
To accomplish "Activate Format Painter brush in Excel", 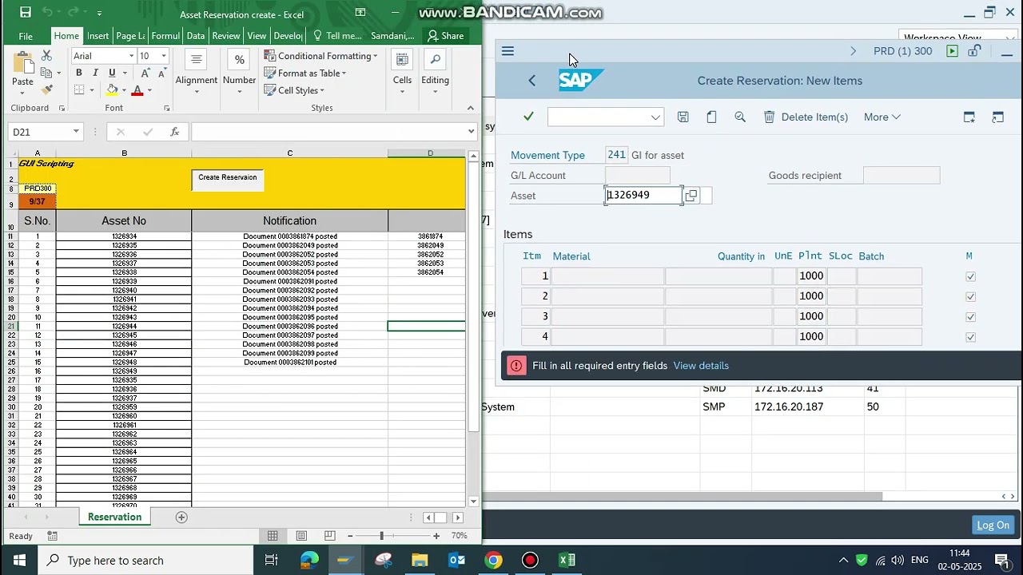I will click(x=46, y=90).
